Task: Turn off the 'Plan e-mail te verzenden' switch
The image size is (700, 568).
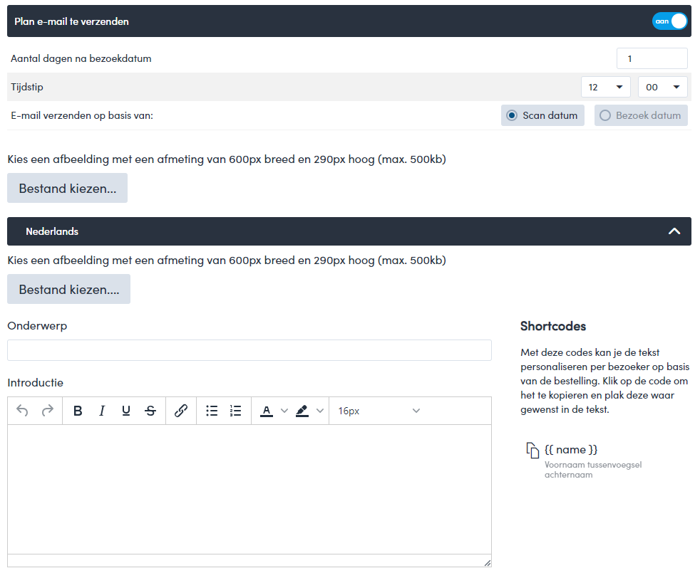Action: 669,21
